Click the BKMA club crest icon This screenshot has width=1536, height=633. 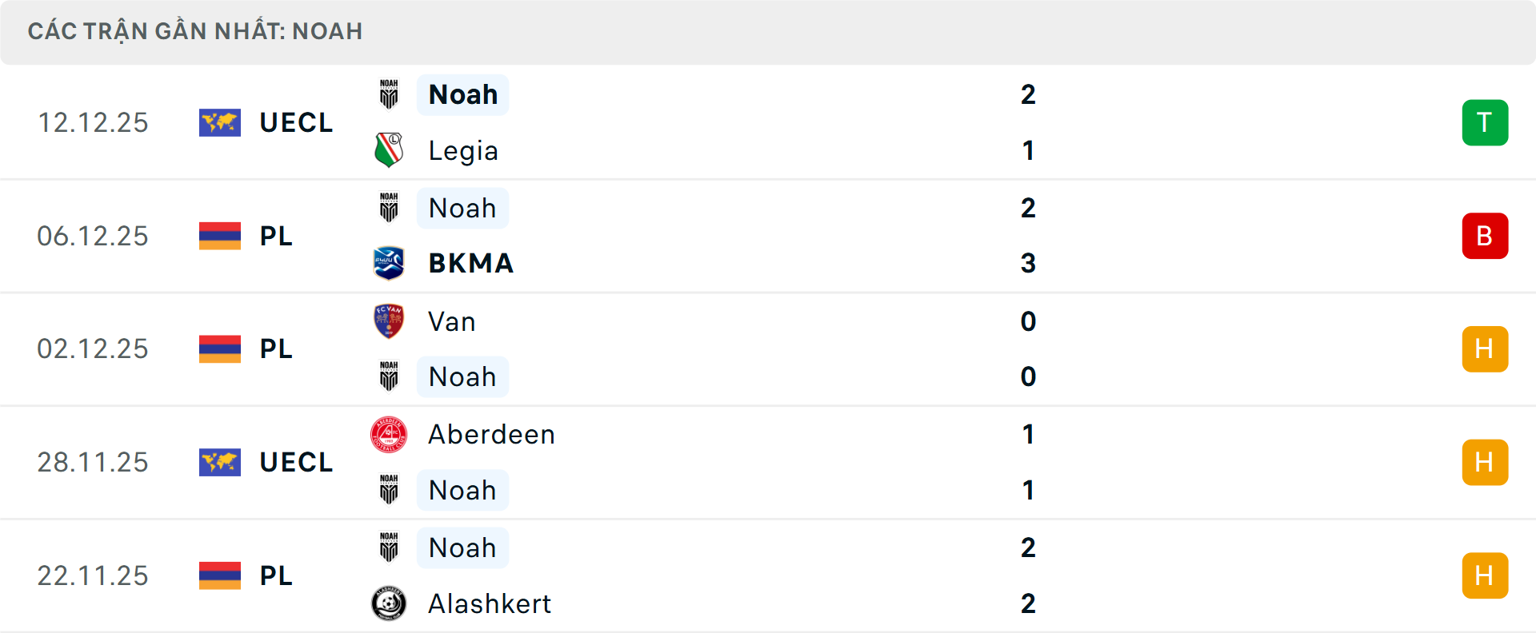[x=389, y=263]
